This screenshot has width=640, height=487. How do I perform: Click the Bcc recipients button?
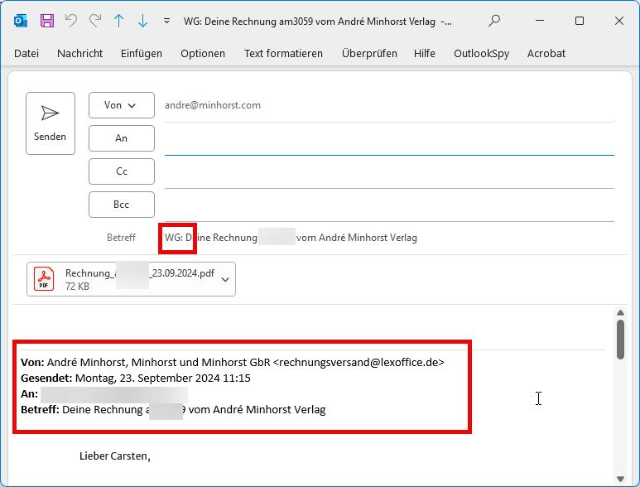point(122,205)
